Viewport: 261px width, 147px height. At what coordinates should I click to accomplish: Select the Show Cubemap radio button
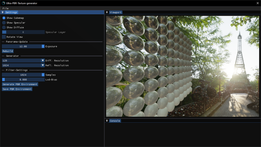[x=4, y=18]
